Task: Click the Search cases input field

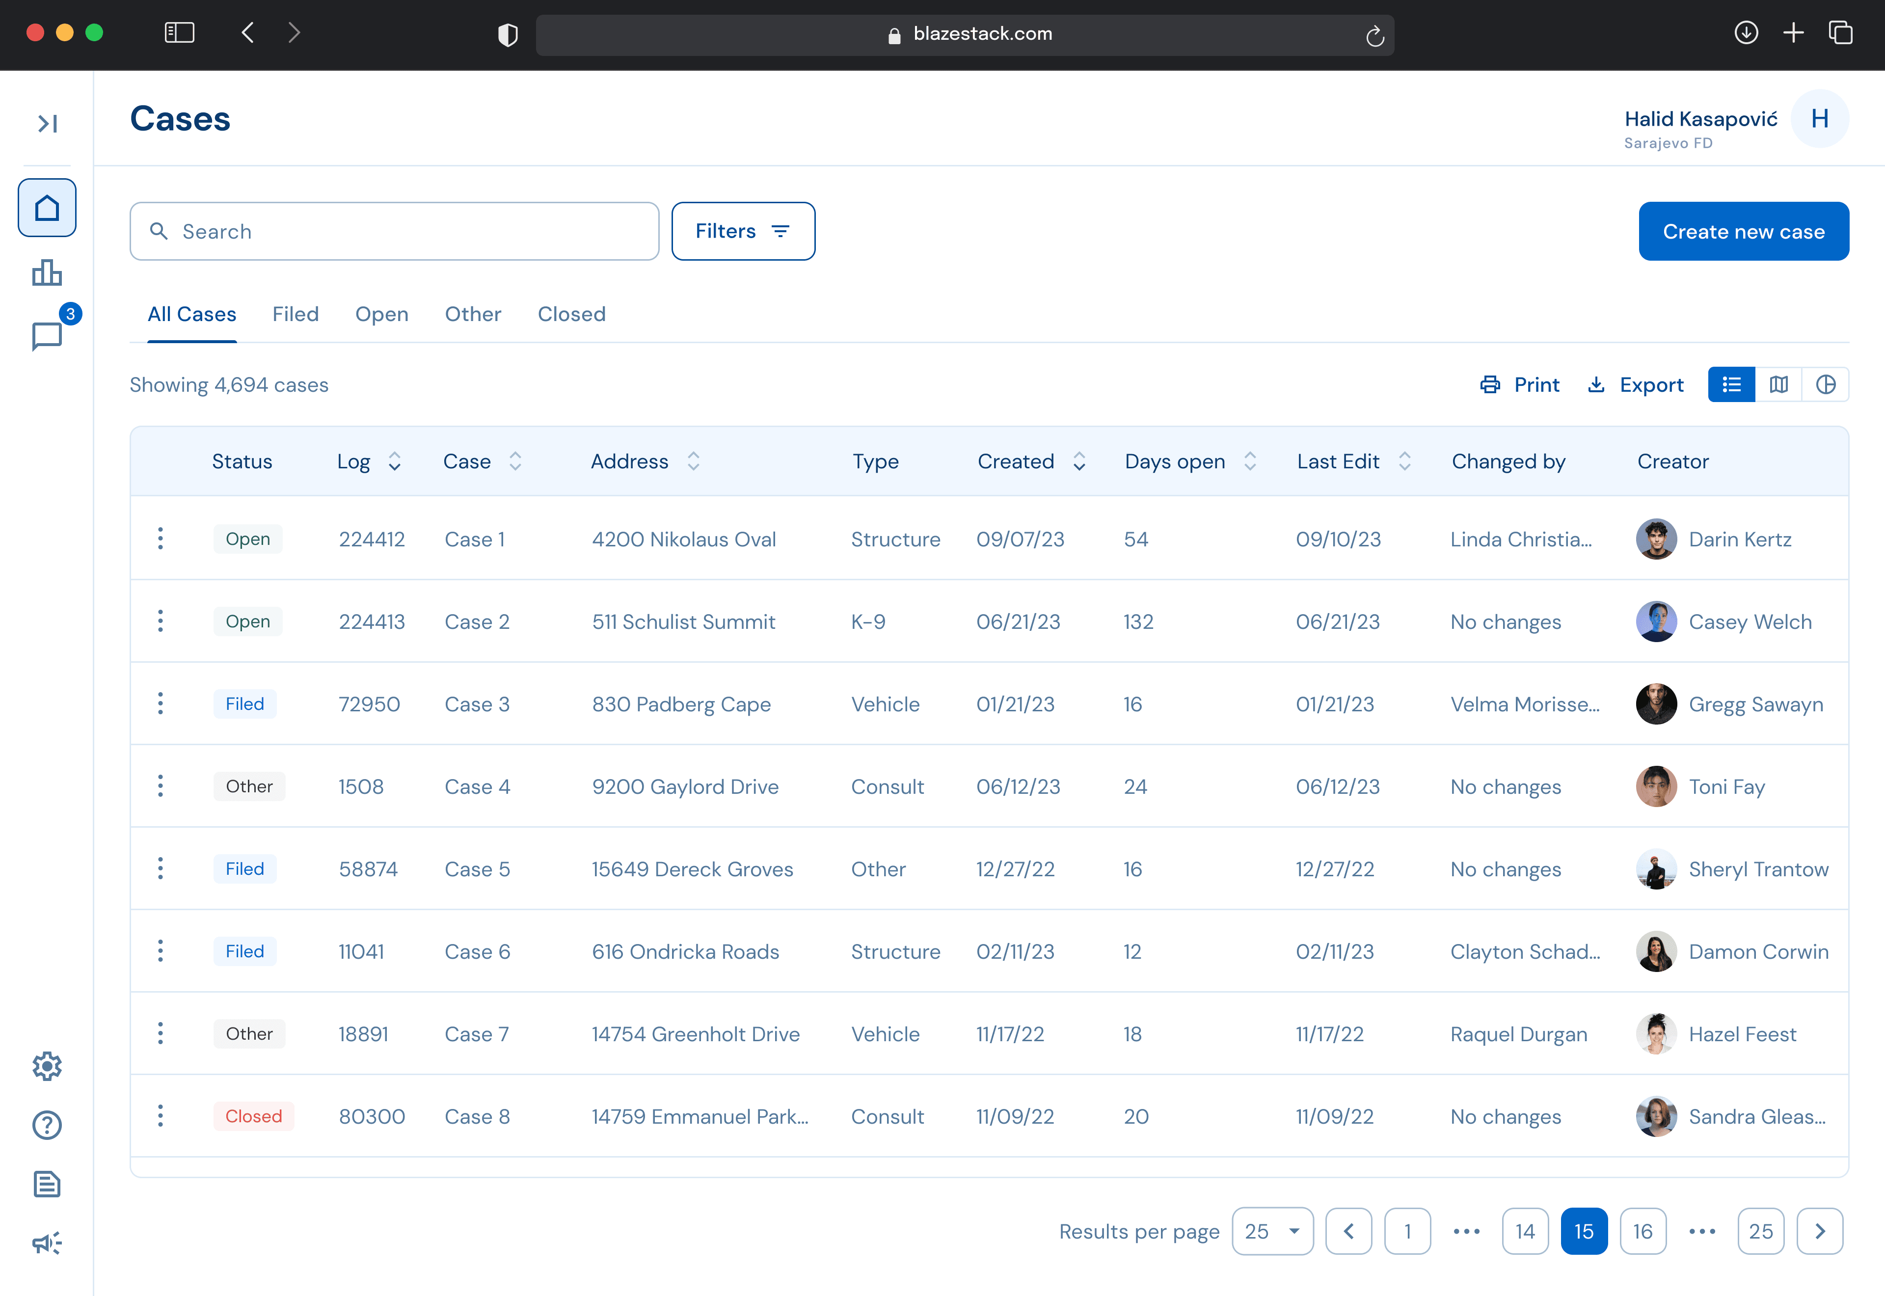Action: point(395,231)
